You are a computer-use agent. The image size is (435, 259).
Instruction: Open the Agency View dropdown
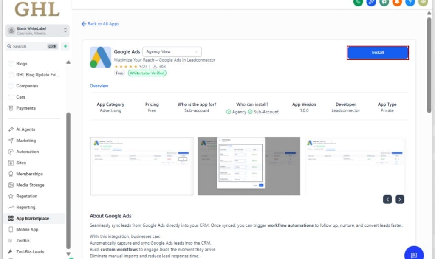[x=172, y=51]
